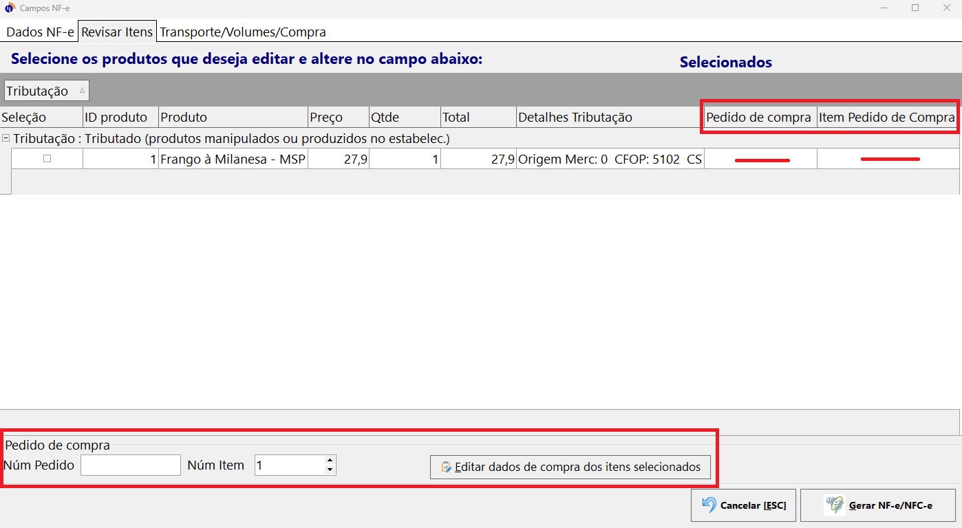Select the Revisar Itens tab

pyautogui.click(x=117, y=32)
